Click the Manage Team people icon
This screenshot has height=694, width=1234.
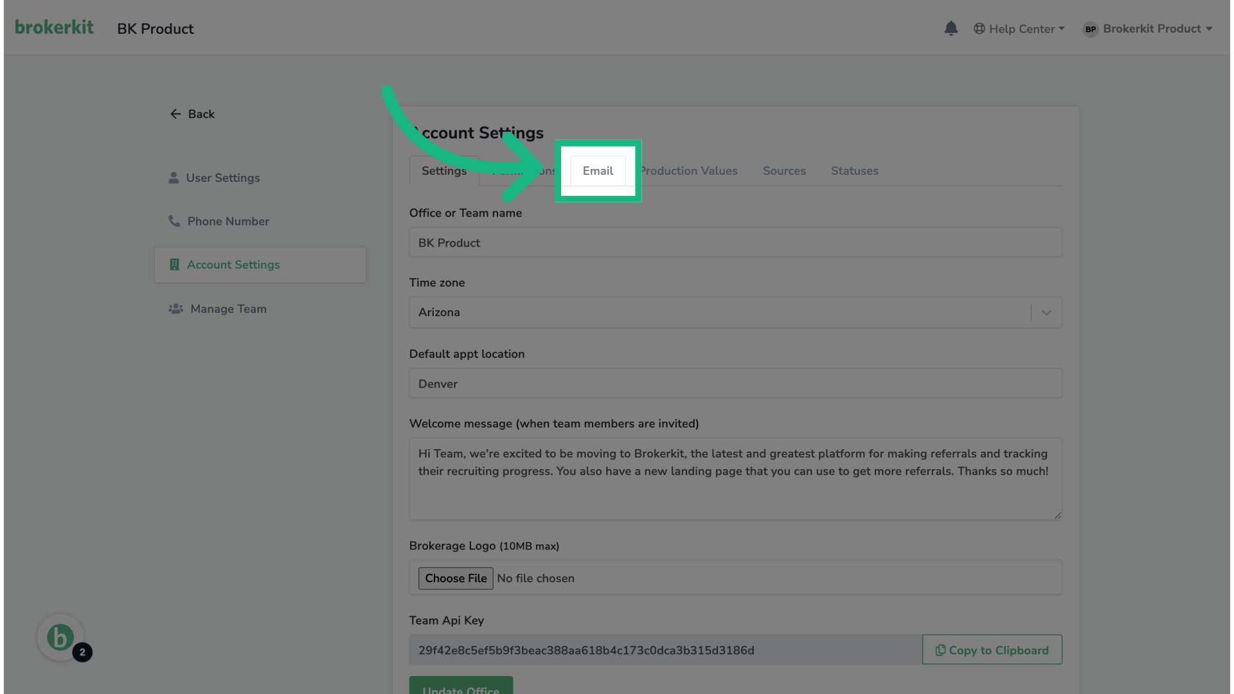click(175, 309)
